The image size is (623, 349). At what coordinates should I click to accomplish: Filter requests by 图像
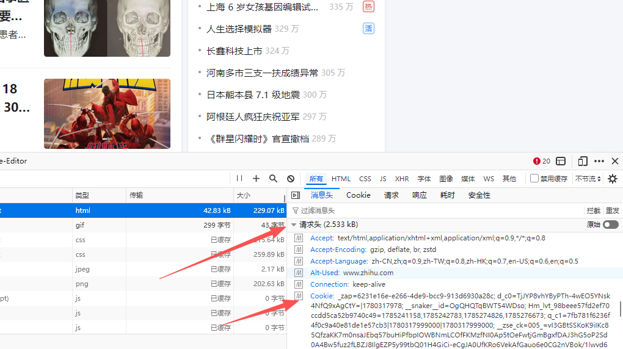(x=446, y=179)
